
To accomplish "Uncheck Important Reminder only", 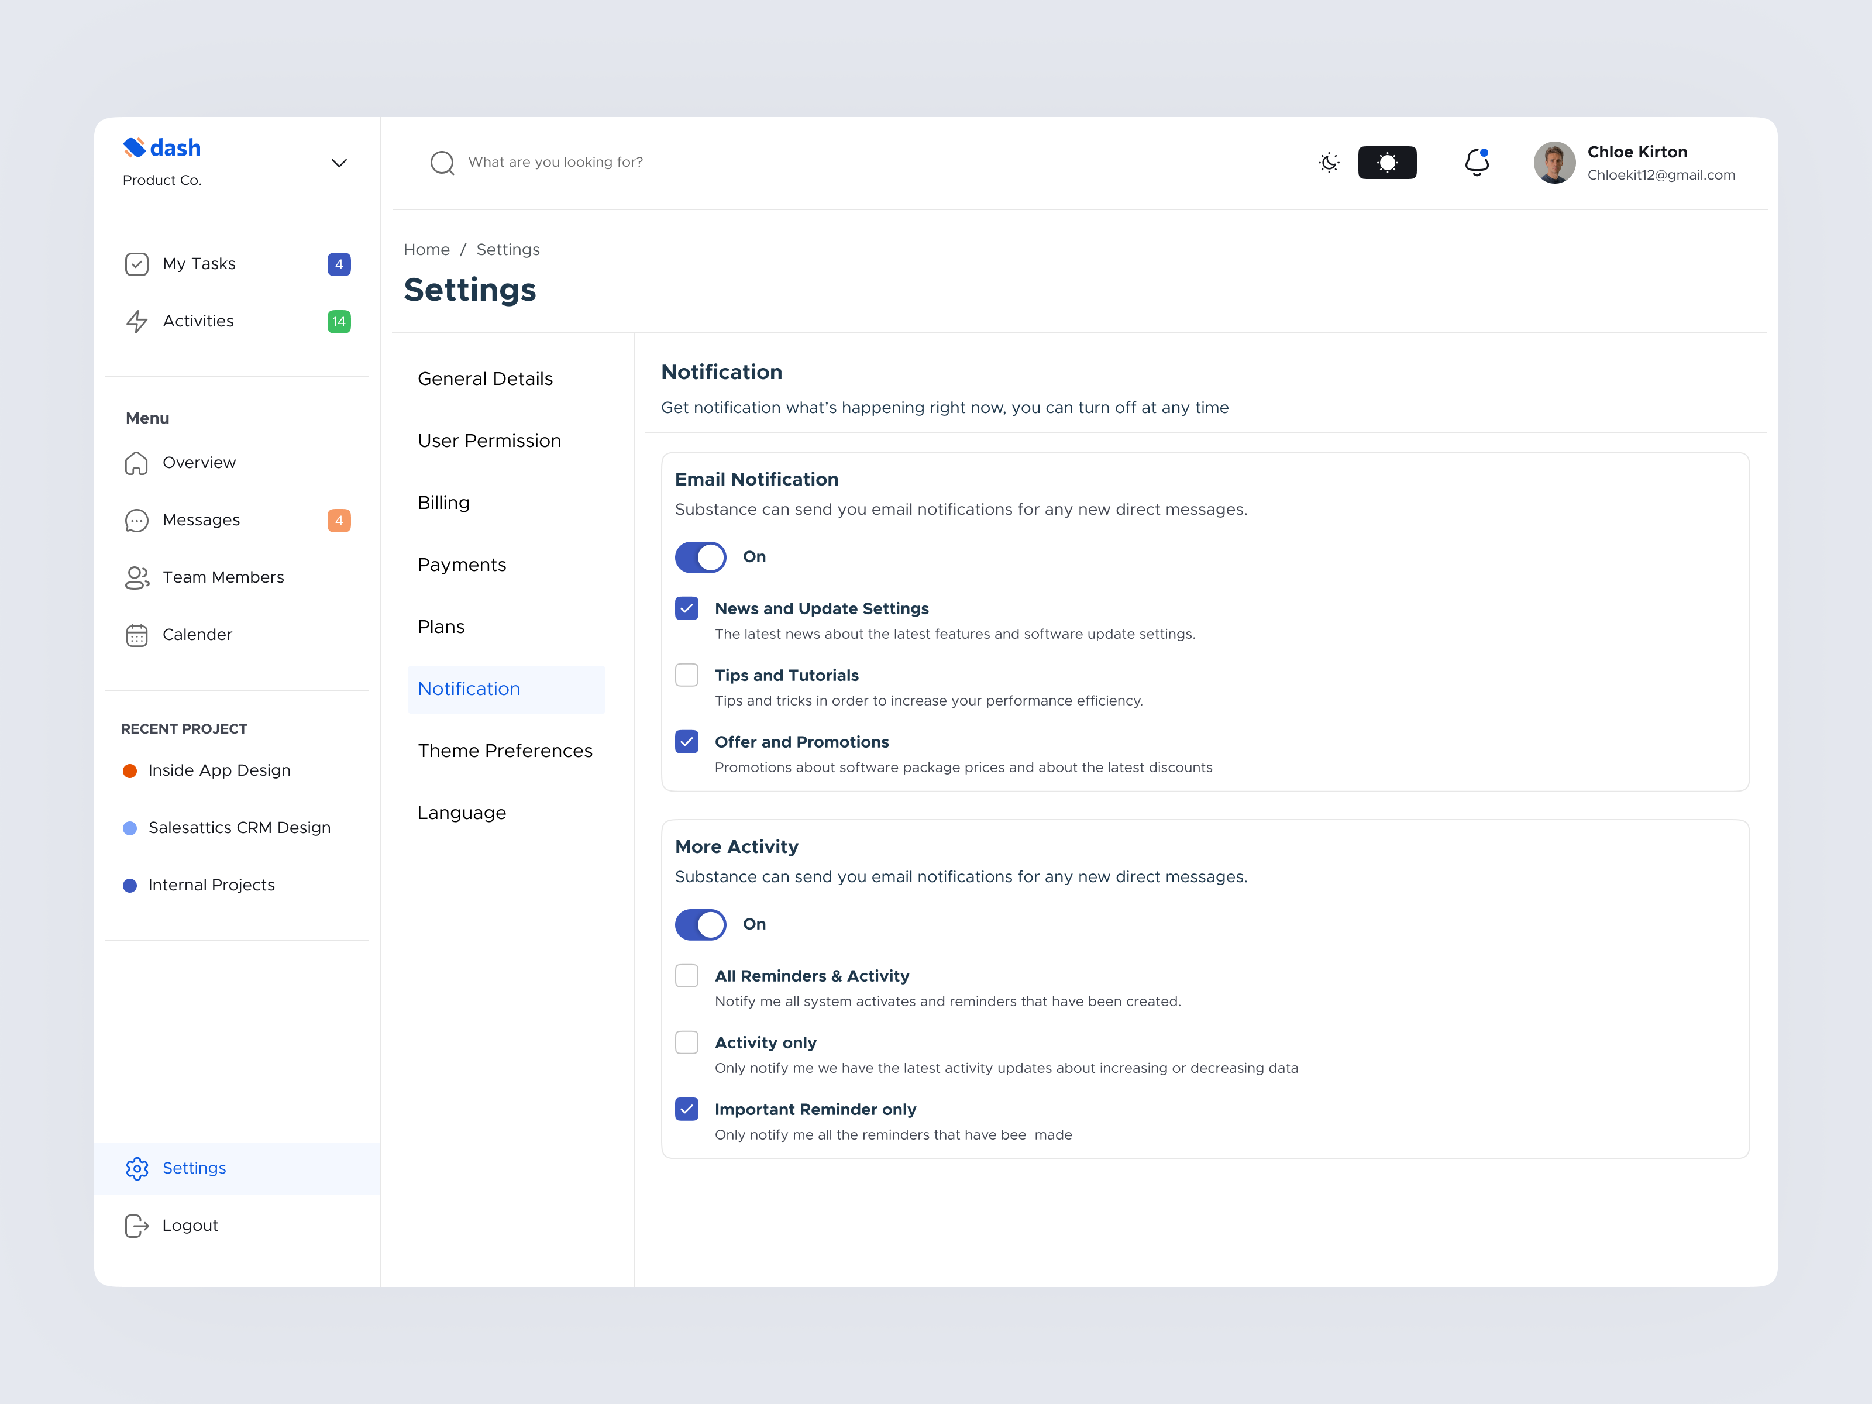I will click(x=686, y=1109).
